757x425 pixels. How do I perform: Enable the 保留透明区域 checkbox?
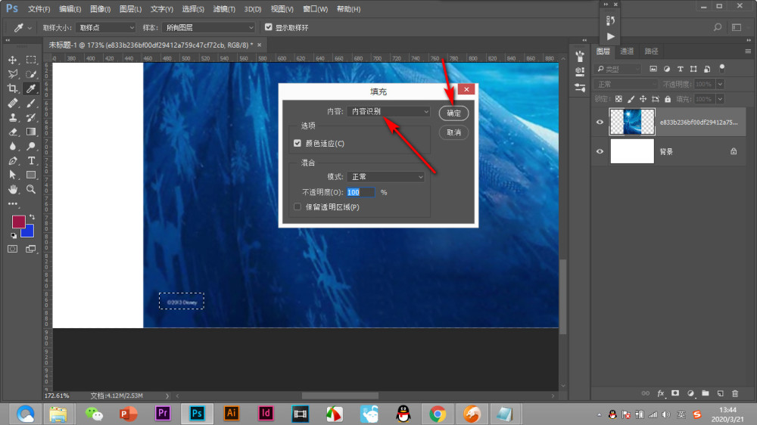click(298, 207)
